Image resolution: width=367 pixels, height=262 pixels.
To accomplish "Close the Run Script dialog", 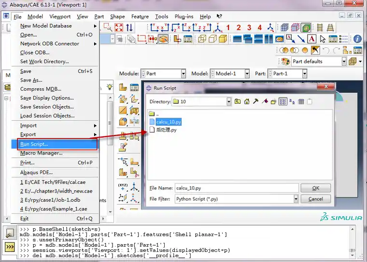I will click(x=326, y=86).
